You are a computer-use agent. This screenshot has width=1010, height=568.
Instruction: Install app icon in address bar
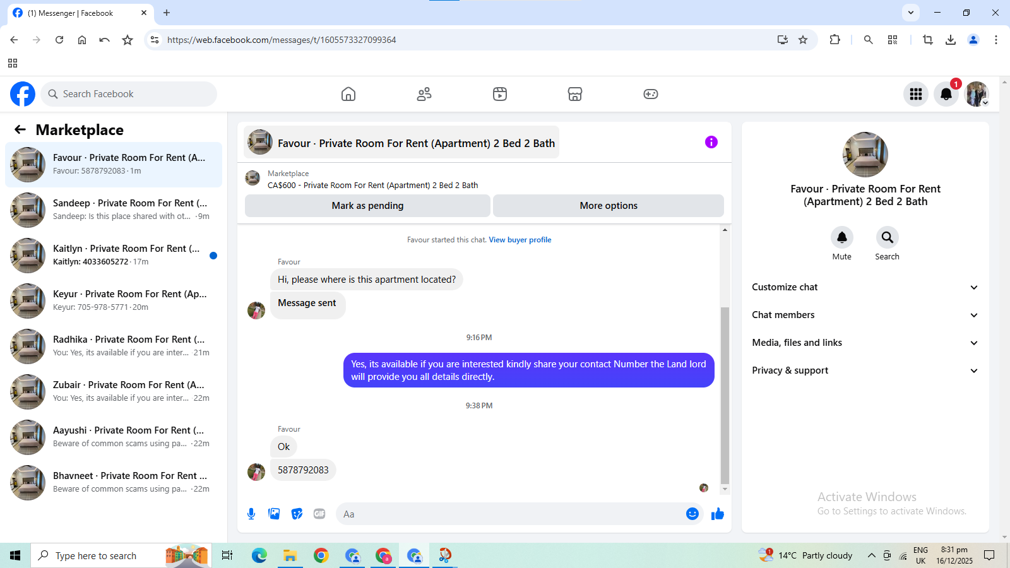[x=783, y=40]
